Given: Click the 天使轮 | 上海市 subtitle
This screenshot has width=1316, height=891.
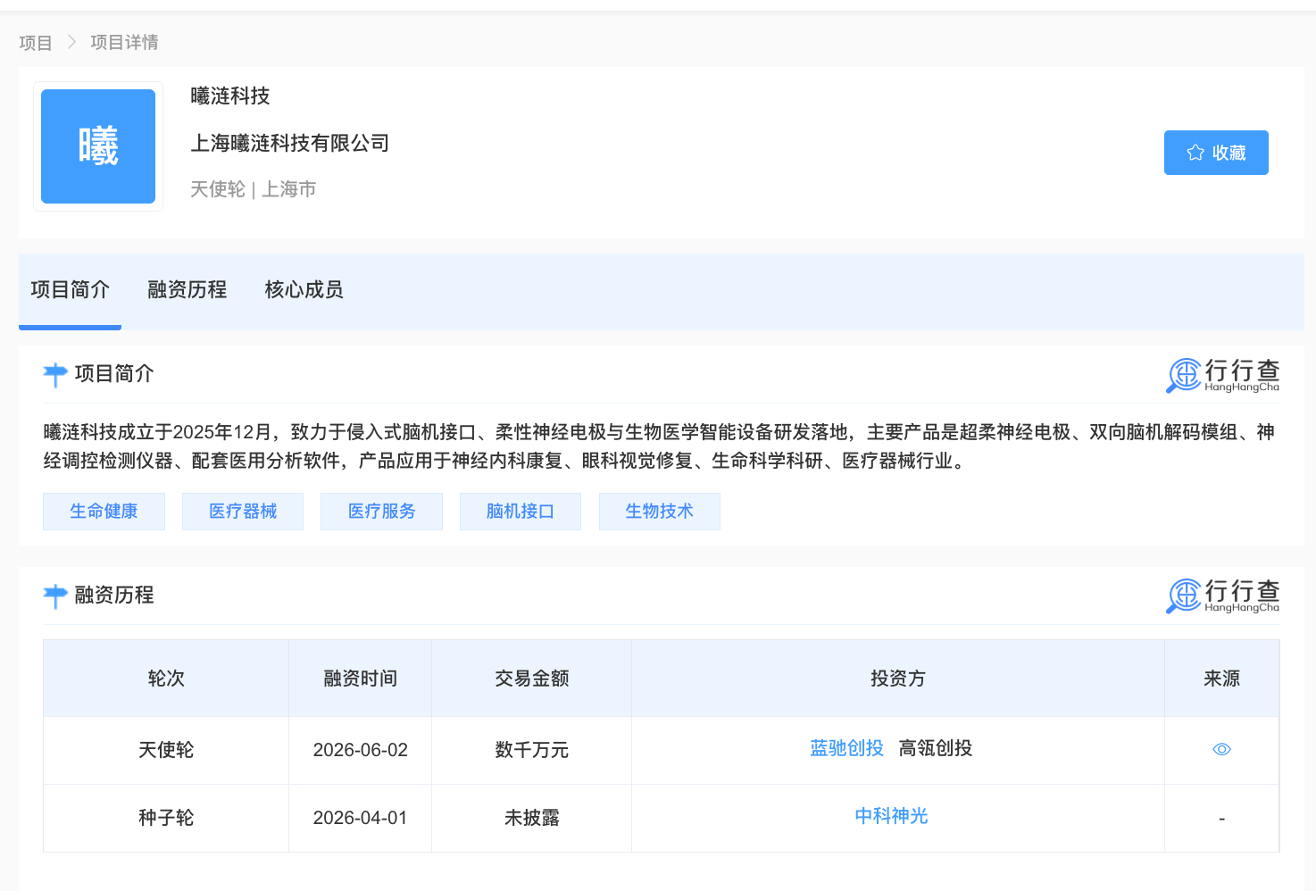Looking at the screenshot, I should (254, 189).
